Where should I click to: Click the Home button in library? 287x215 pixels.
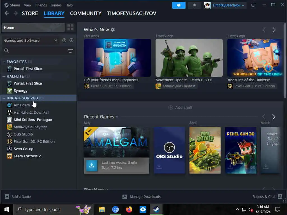coord(33,27)
